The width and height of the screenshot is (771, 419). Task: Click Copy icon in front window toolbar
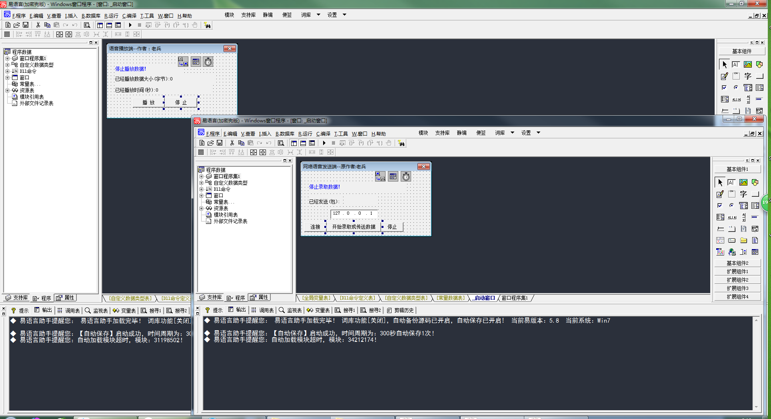[241, 143]
